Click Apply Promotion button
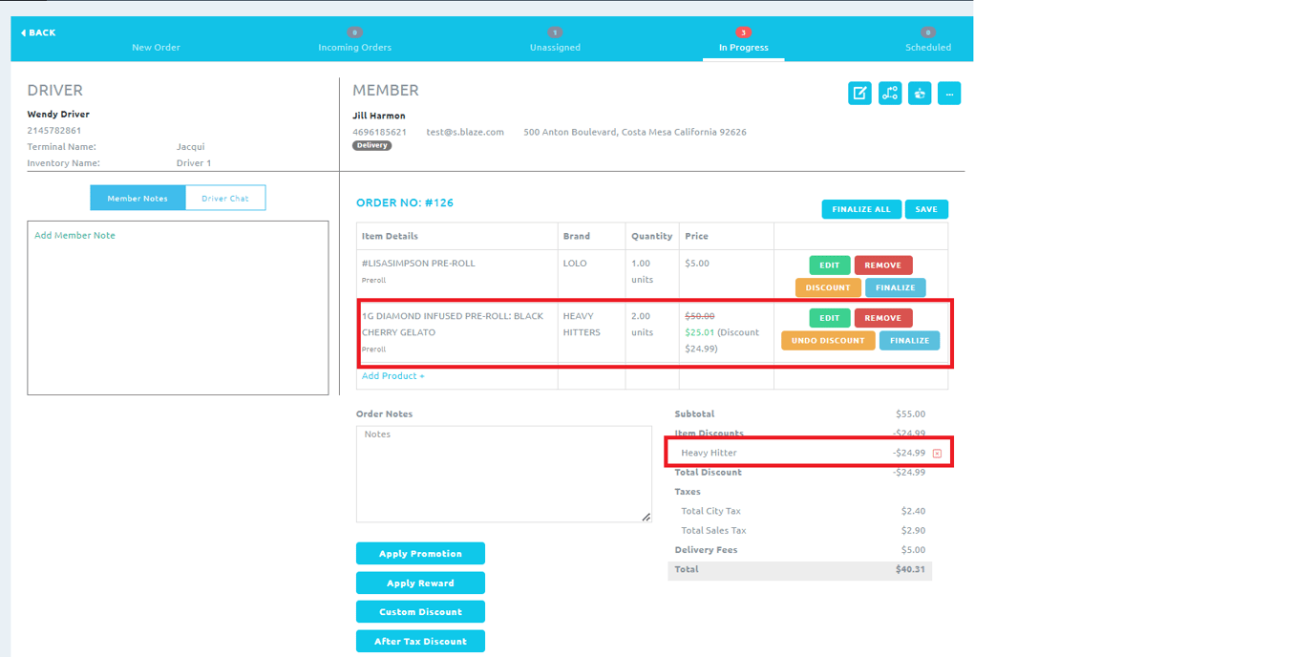The image size is (1314, 657). click(420, 554)
